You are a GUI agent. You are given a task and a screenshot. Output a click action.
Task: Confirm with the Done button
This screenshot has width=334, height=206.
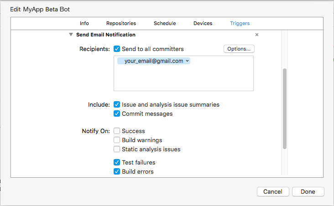[x=308, y=191]
